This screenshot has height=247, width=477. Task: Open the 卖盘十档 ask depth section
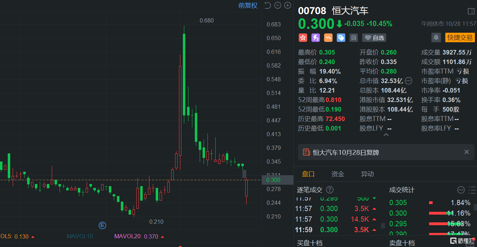(x=402, y=243)
